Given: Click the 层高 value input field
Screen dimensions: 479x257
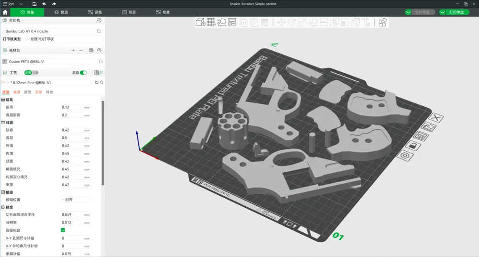Looking at the screenshot, I should [72, 107].
